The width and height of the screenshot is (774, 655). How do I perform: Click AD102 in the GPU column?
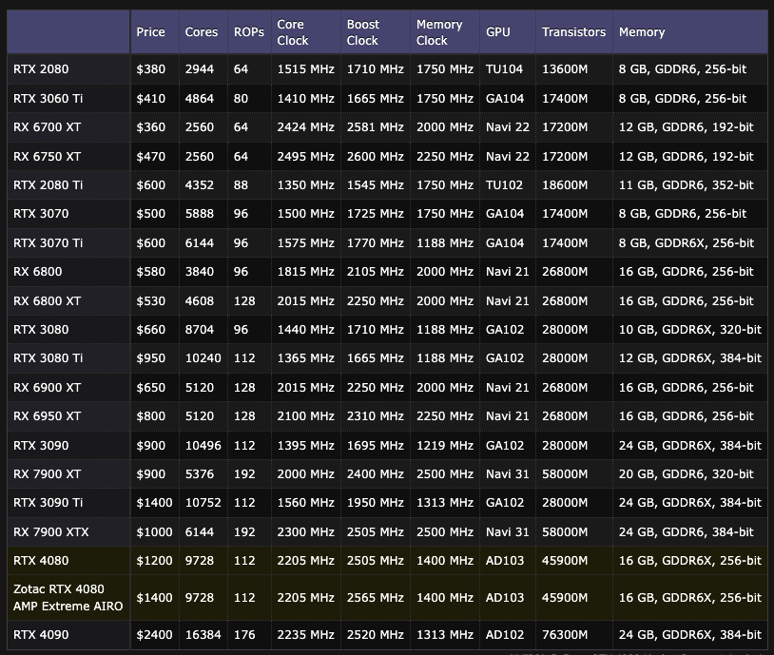pos(505,635)
